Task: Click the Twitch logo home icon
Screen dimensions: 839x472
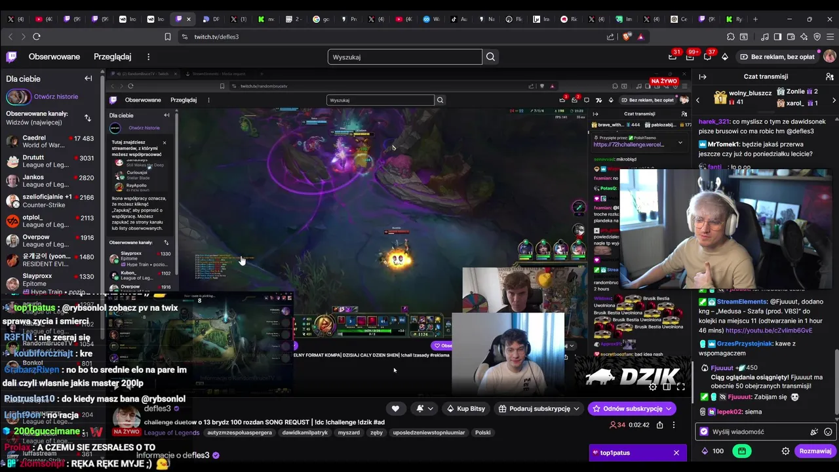Action: coord(11,57)
